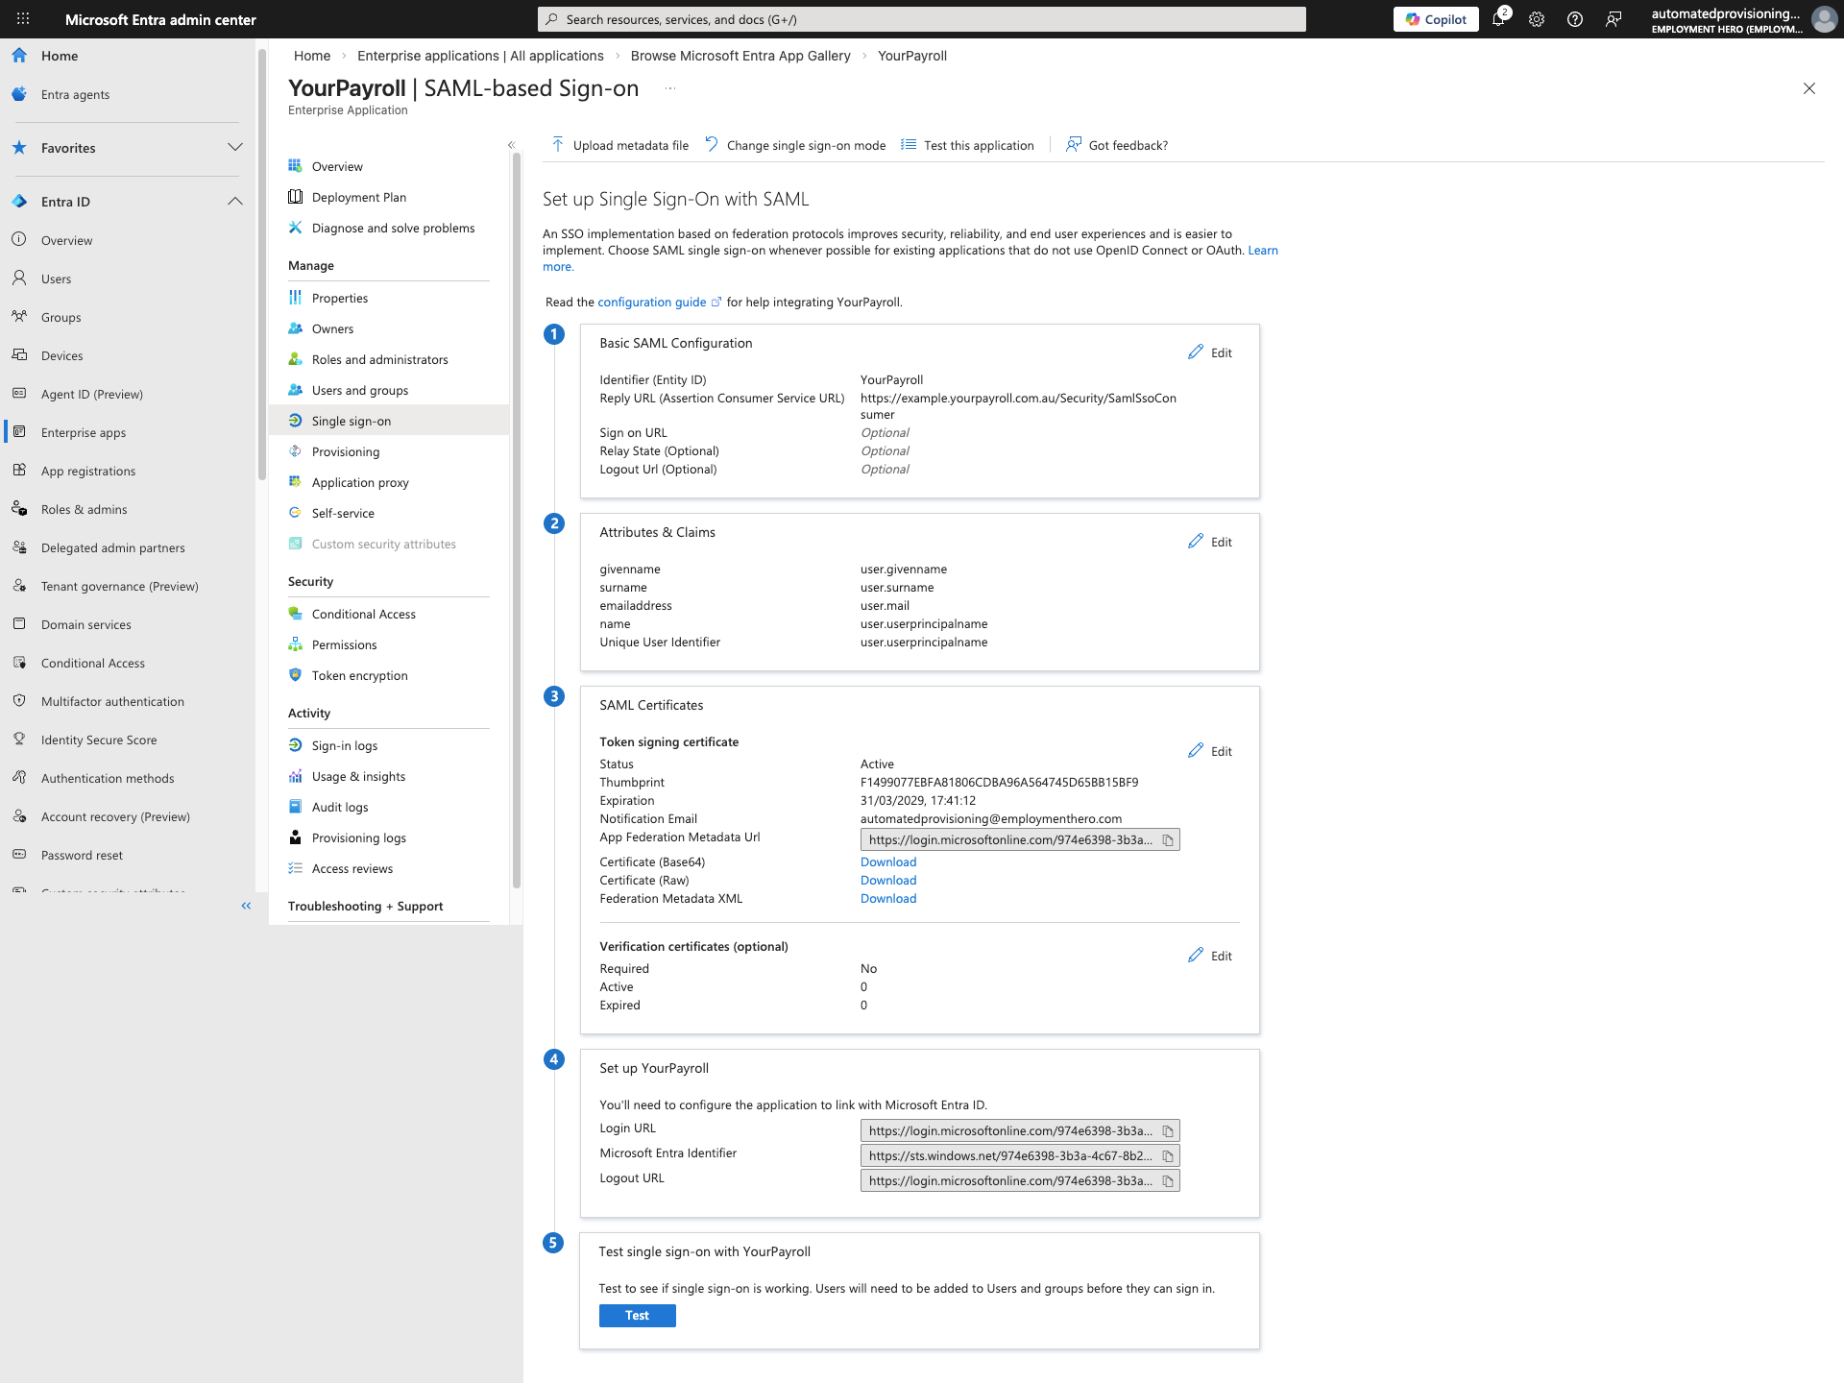Click the Learn more link
Image resolution: width=1844 pixels, height=1383 pixels.
click(x=1262, y=250)
